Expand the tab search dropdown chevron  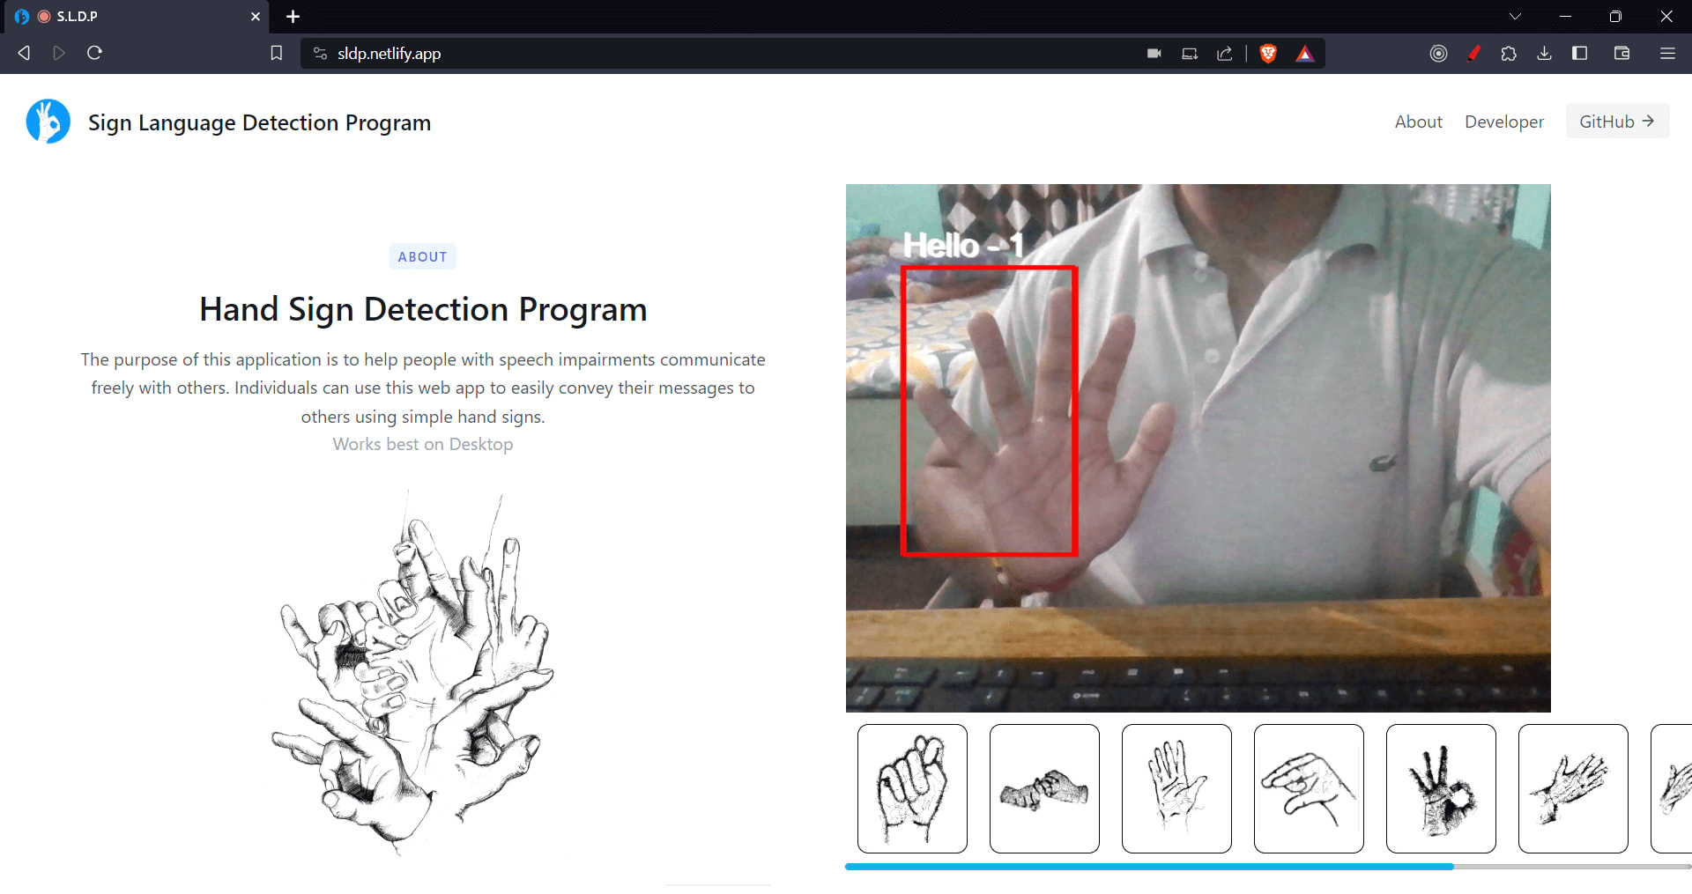[1515, 17]
